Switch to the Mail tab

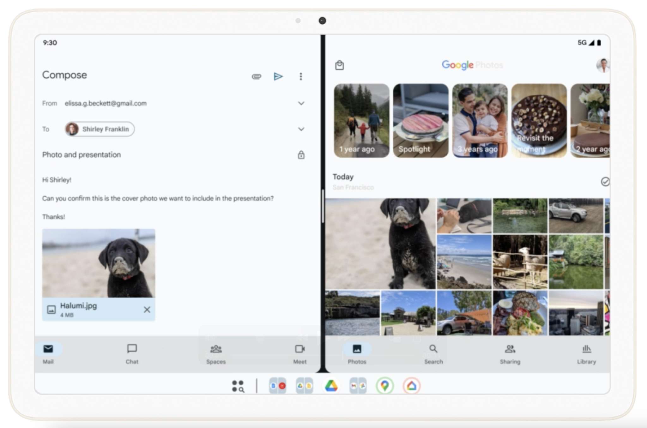click(x=48, y=354)
